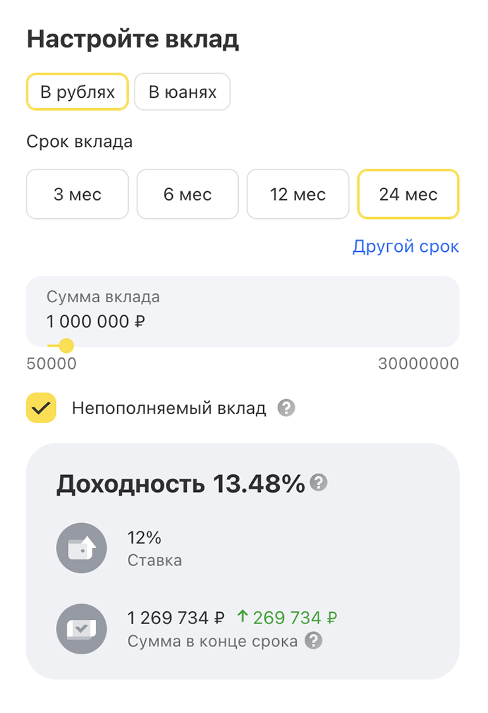Screen dimensions: 488x713
Task: Choose the 6 мес deposit term
Action: coord(188,194)
